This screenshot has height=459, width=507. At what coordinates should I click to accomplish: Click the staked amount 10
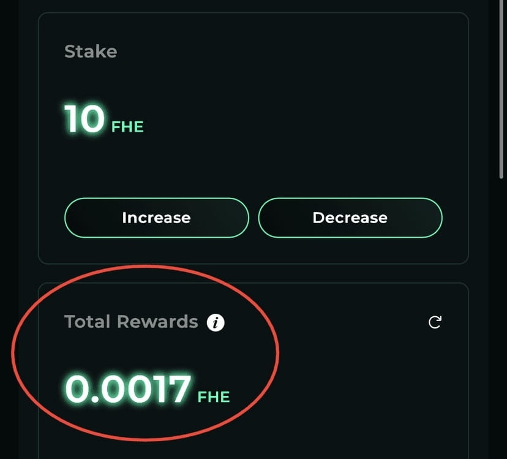click(x=85, y=119)
